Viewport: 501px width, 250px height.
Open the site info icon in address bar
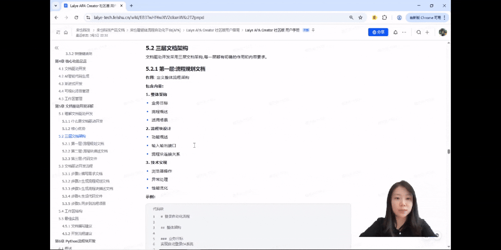[89, 18]
